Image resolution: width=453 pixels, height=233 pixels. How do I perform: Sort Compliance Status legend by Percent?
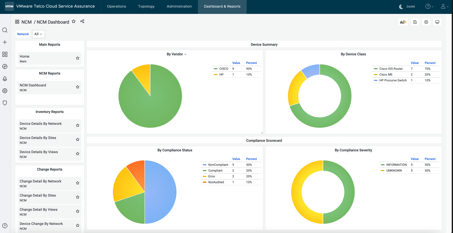[251, 159]
